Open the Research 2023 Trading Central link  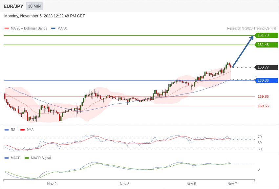251,28
